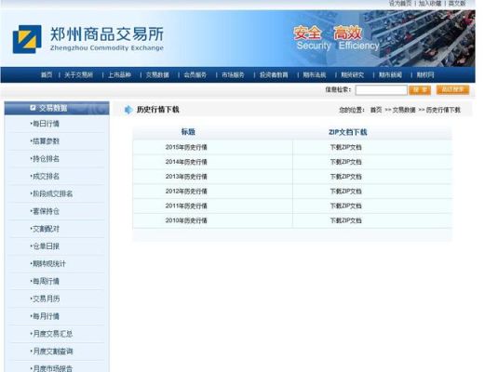Click the Zhengzhou Commodity Exchange logo icon
This screenshot has width=498, height=372.
click(27, 39)
